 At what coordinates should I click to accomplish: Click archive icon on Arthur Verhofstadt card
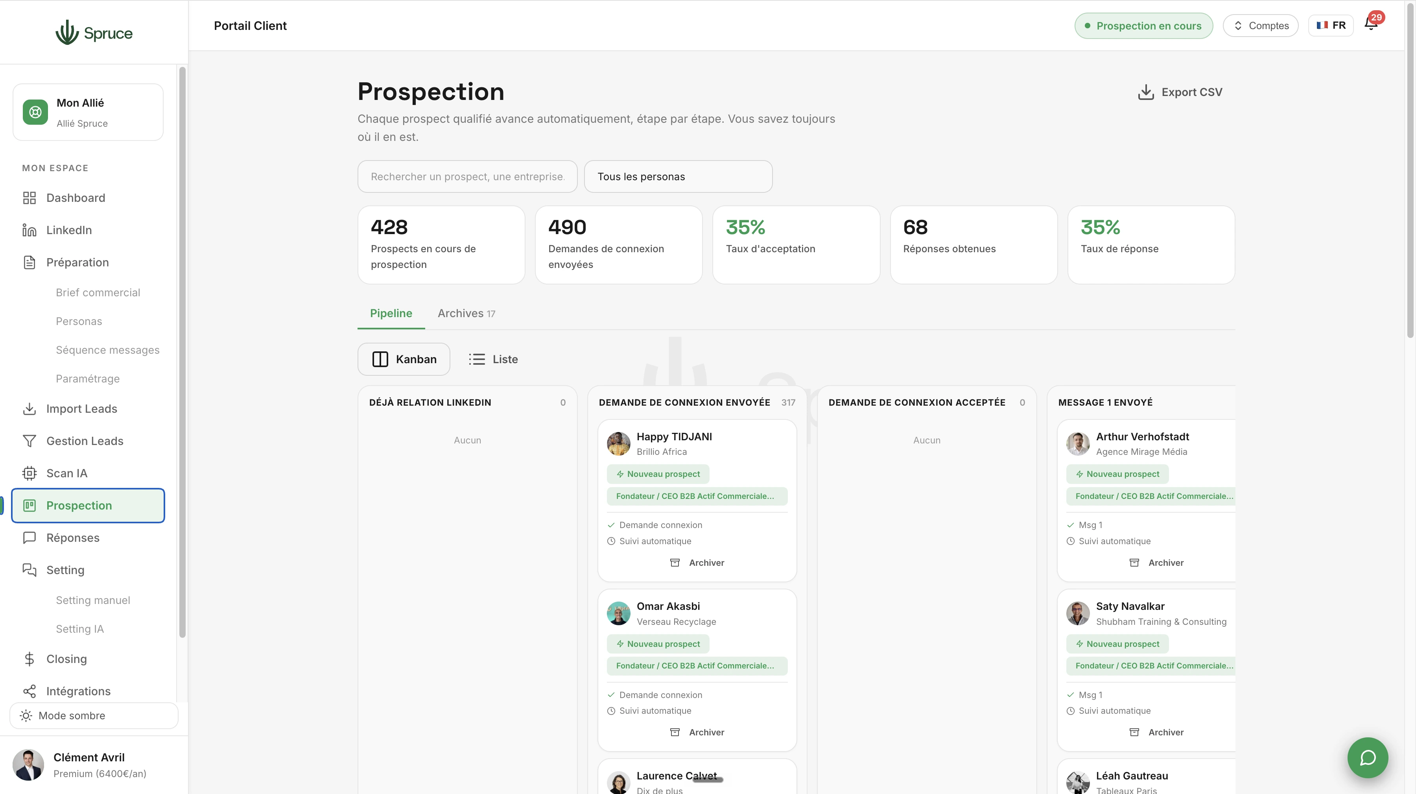[x=1134, y=563]
